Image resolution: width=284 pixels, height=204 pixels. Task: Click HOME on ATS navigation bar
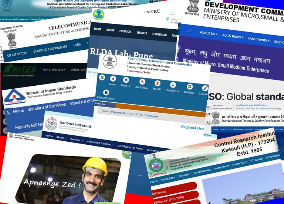pyautogui.click(x=98, y=29)
